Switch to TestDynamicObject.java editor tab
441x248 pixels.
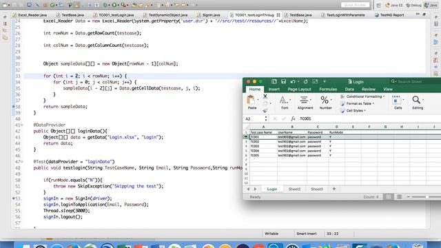[165, 15]
